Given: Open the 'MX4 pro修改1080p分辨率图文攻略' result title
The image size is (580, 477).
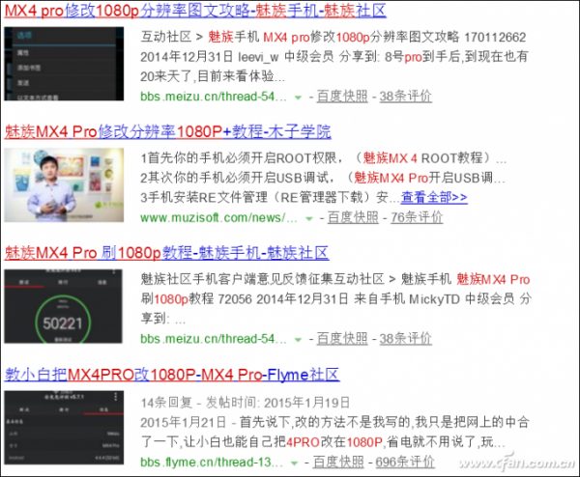Looking at the screenshot, I should click(x=195, y=11).
